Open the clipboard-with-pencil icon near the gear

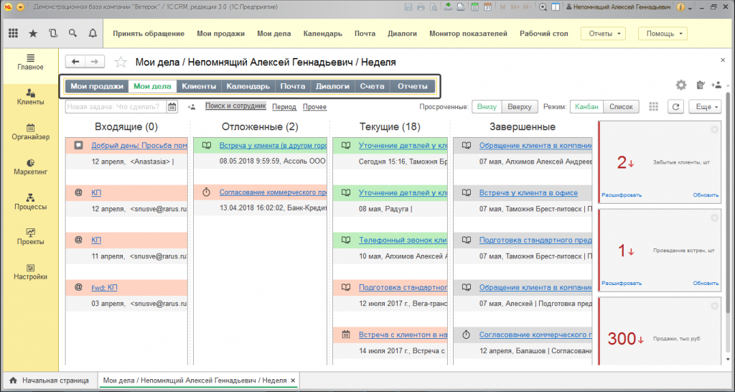[x=701, y=85]
